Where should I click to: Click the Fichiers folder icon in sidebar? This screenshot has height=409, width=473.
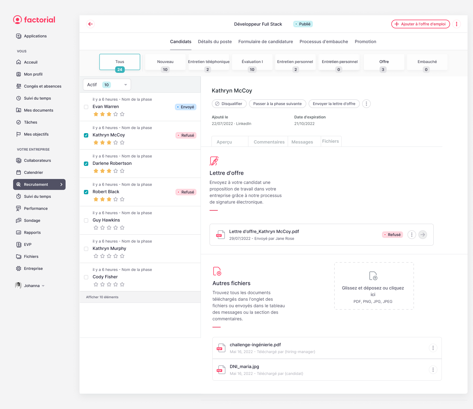point(19,256)
